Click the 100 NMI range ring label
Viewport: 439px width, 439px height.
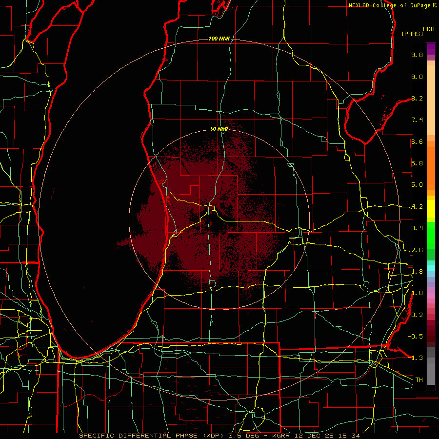click(x=219, y=39)
